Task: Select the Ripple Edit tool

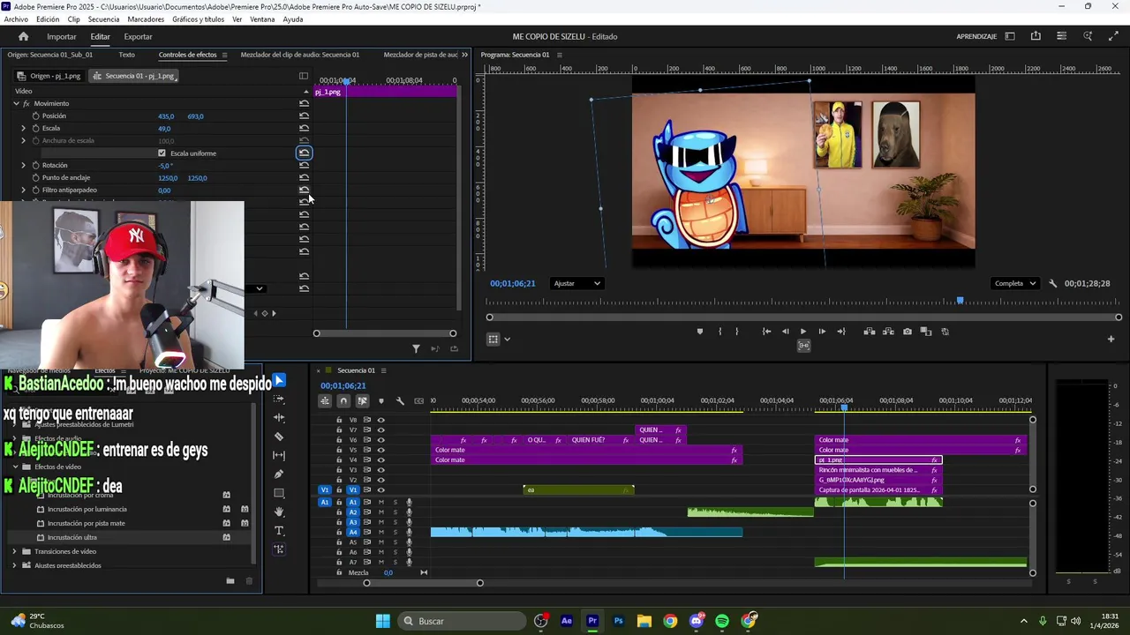Action: point(279,418)
